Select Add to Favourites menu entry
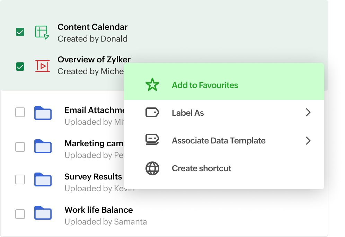Viewport: 345px width, 237px height. (x=205, y=85)
